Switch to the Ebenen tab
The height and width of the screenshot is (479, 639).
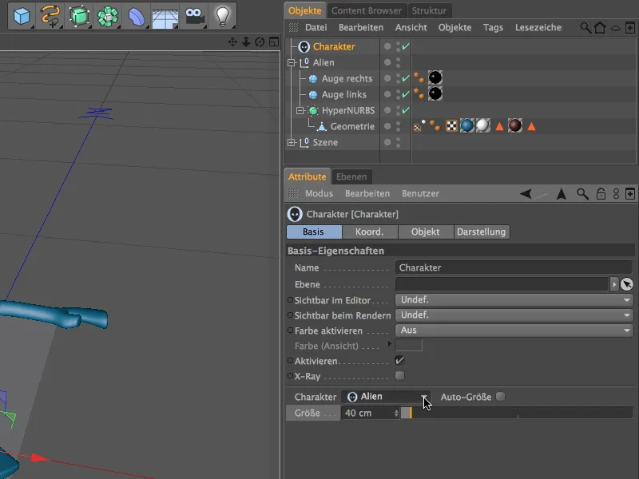point(351,176)
